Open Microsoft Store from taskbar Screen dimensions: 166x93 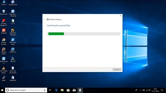(x=68, y=90)
